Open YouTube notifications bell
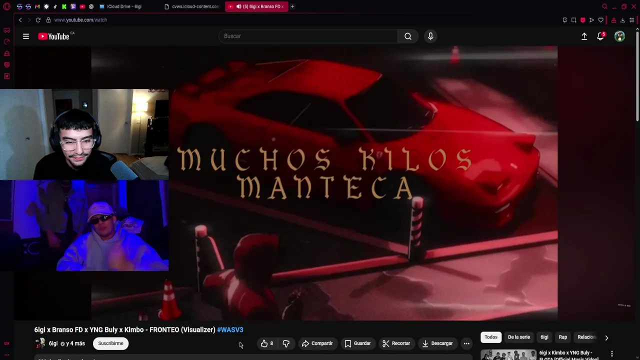This screenshot has width=640, height=360. (x=600, y=36)
